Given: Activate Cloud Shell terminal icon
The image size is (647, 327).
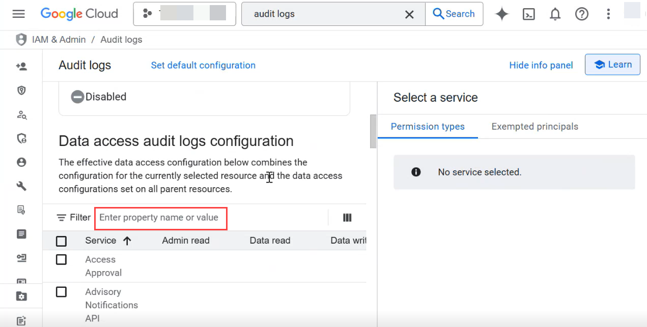Looking at the screenshot, I should pos(529,14).
